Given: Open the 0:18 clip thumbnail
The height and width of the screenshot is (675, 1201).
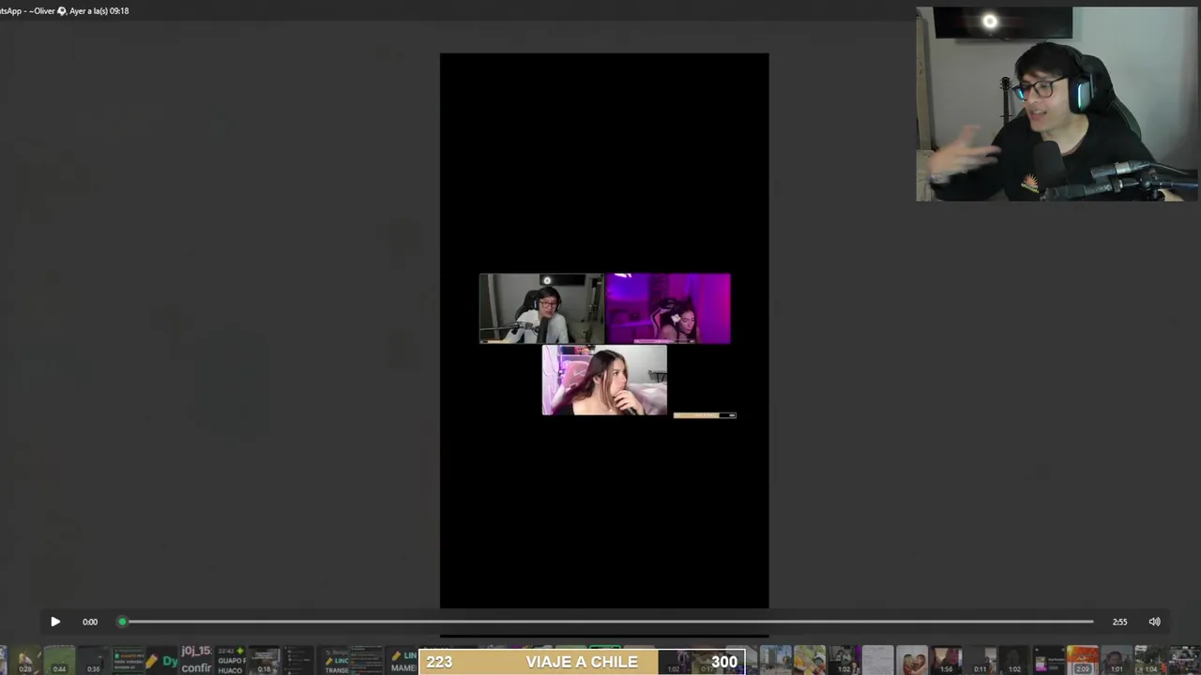Looking at the screenshot, I should point(264,660).
